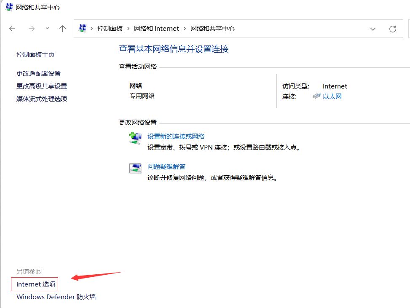Open Internet 选项 link
Viewport: 410px width, 308px height.
(36, 284)
